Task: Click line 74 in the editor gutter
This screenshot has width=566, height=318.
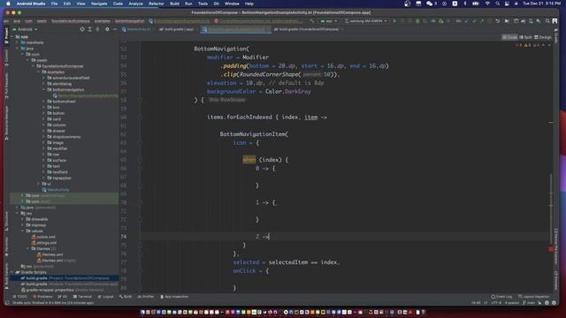Action: pos(124,237)
